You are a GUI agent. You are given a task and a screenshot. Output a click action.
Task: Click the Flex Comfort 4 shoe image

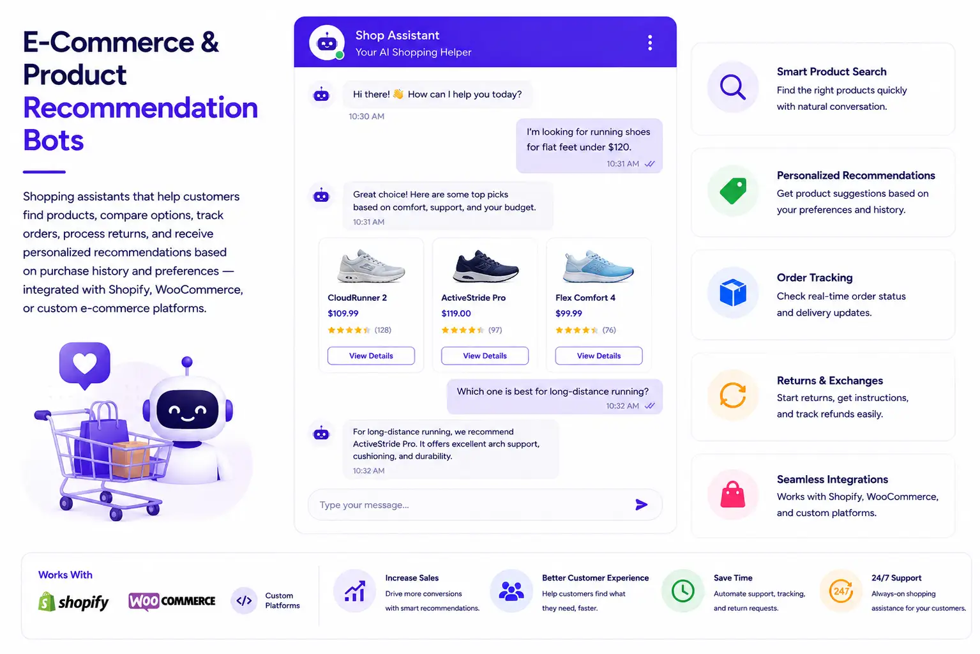point(598,266)
